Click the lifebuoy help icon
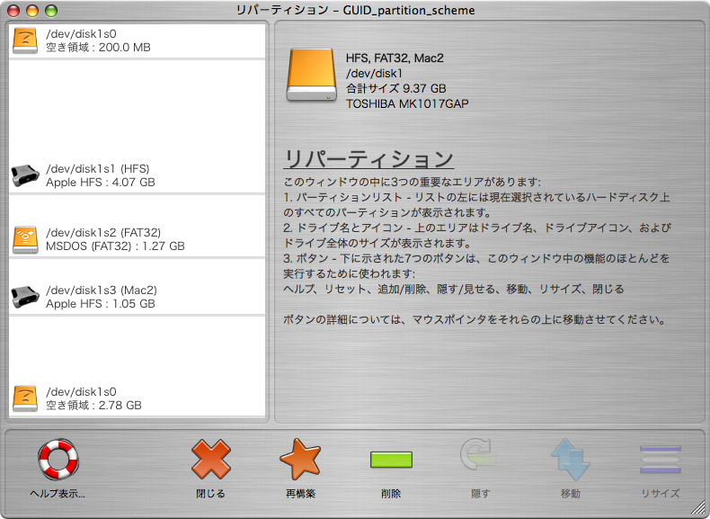 [58, 459]
